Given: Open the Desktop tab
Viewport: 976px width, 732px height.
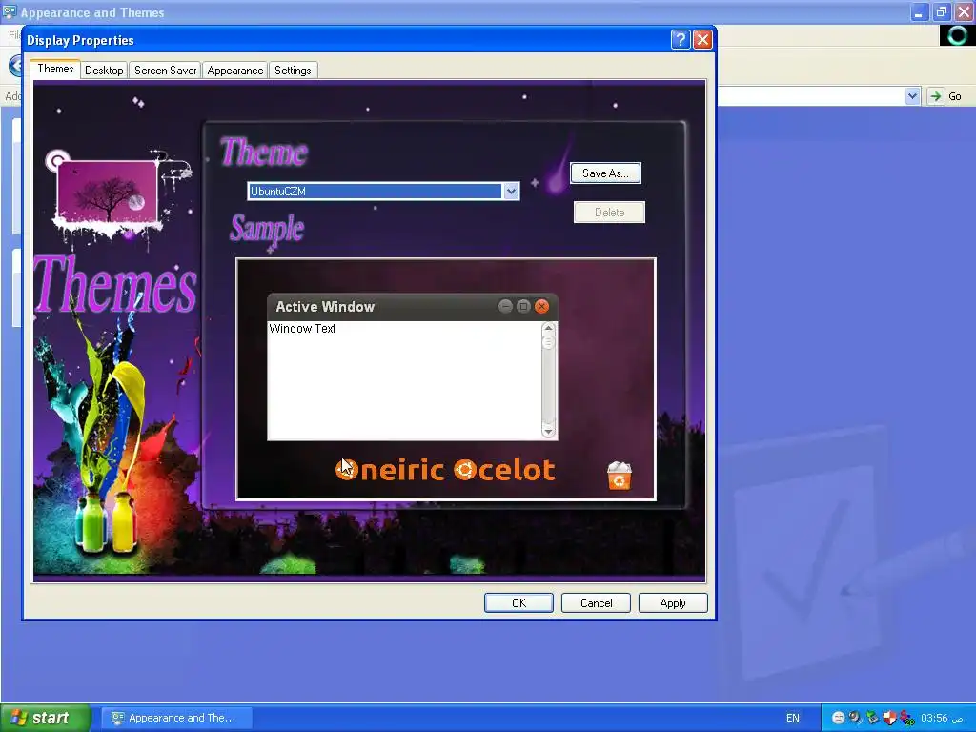Looking at the screenshot, I should [104, 71].
